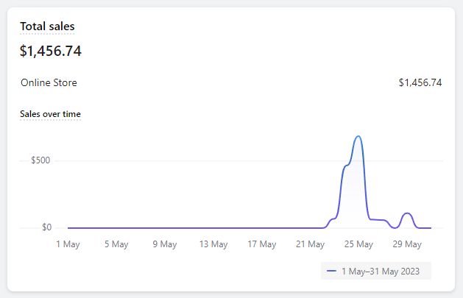Click the Sales over time label
The image size is (463, 298).
50,114
